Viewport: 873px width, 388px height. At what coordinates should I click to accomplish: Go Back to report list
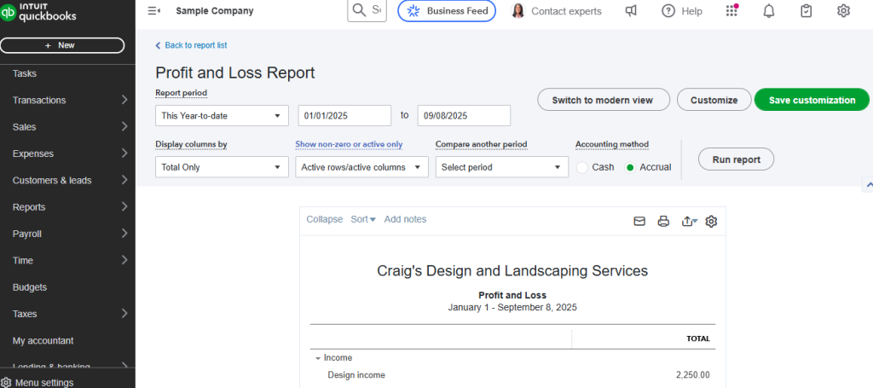click(191, 46)
